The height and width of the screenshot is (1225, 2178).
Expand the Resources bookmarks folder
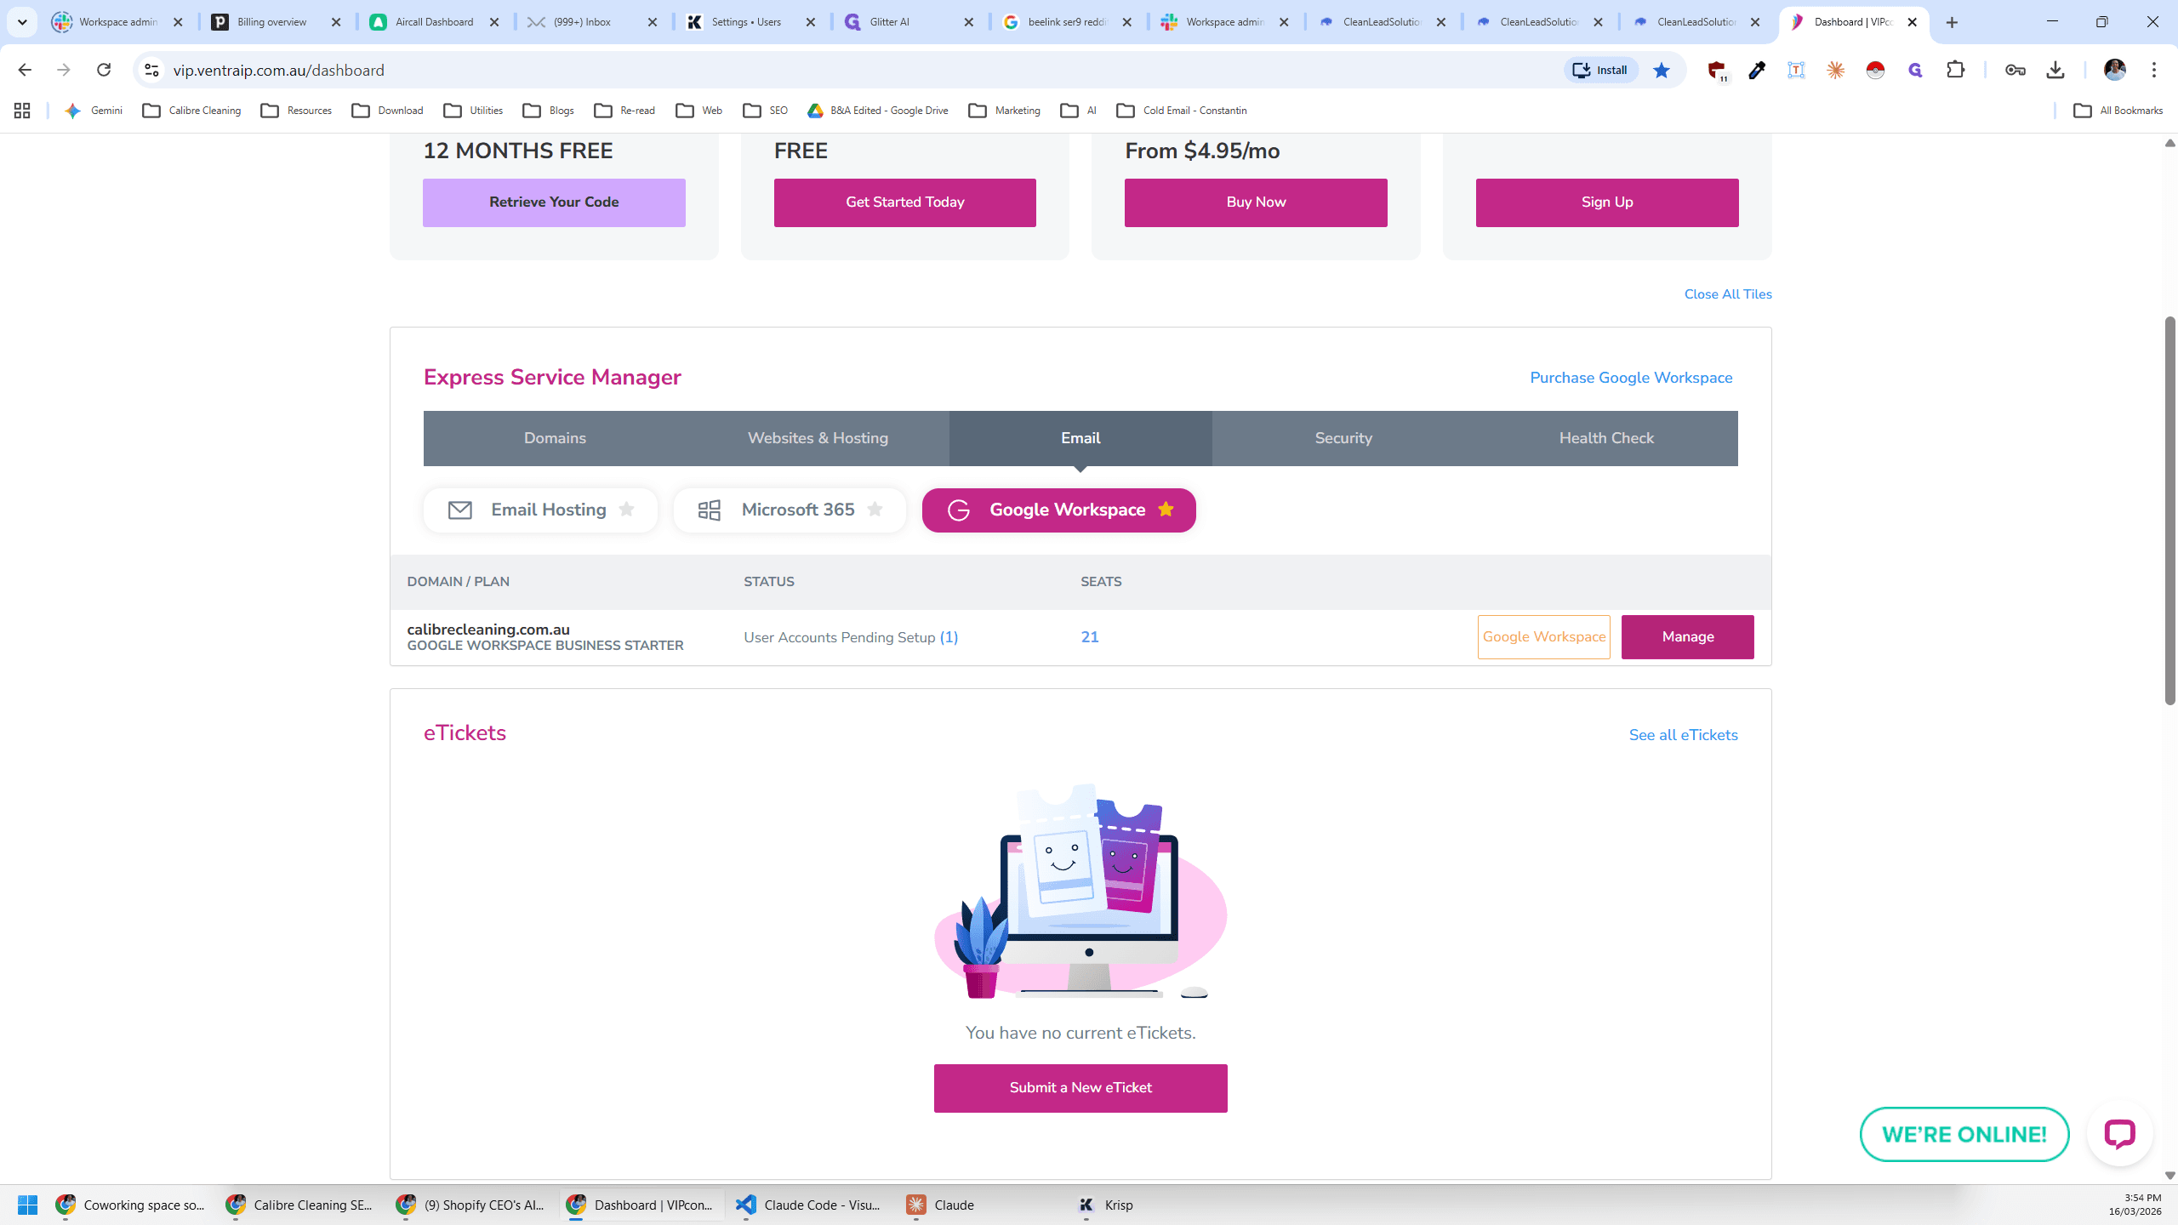tap(296, 111)
